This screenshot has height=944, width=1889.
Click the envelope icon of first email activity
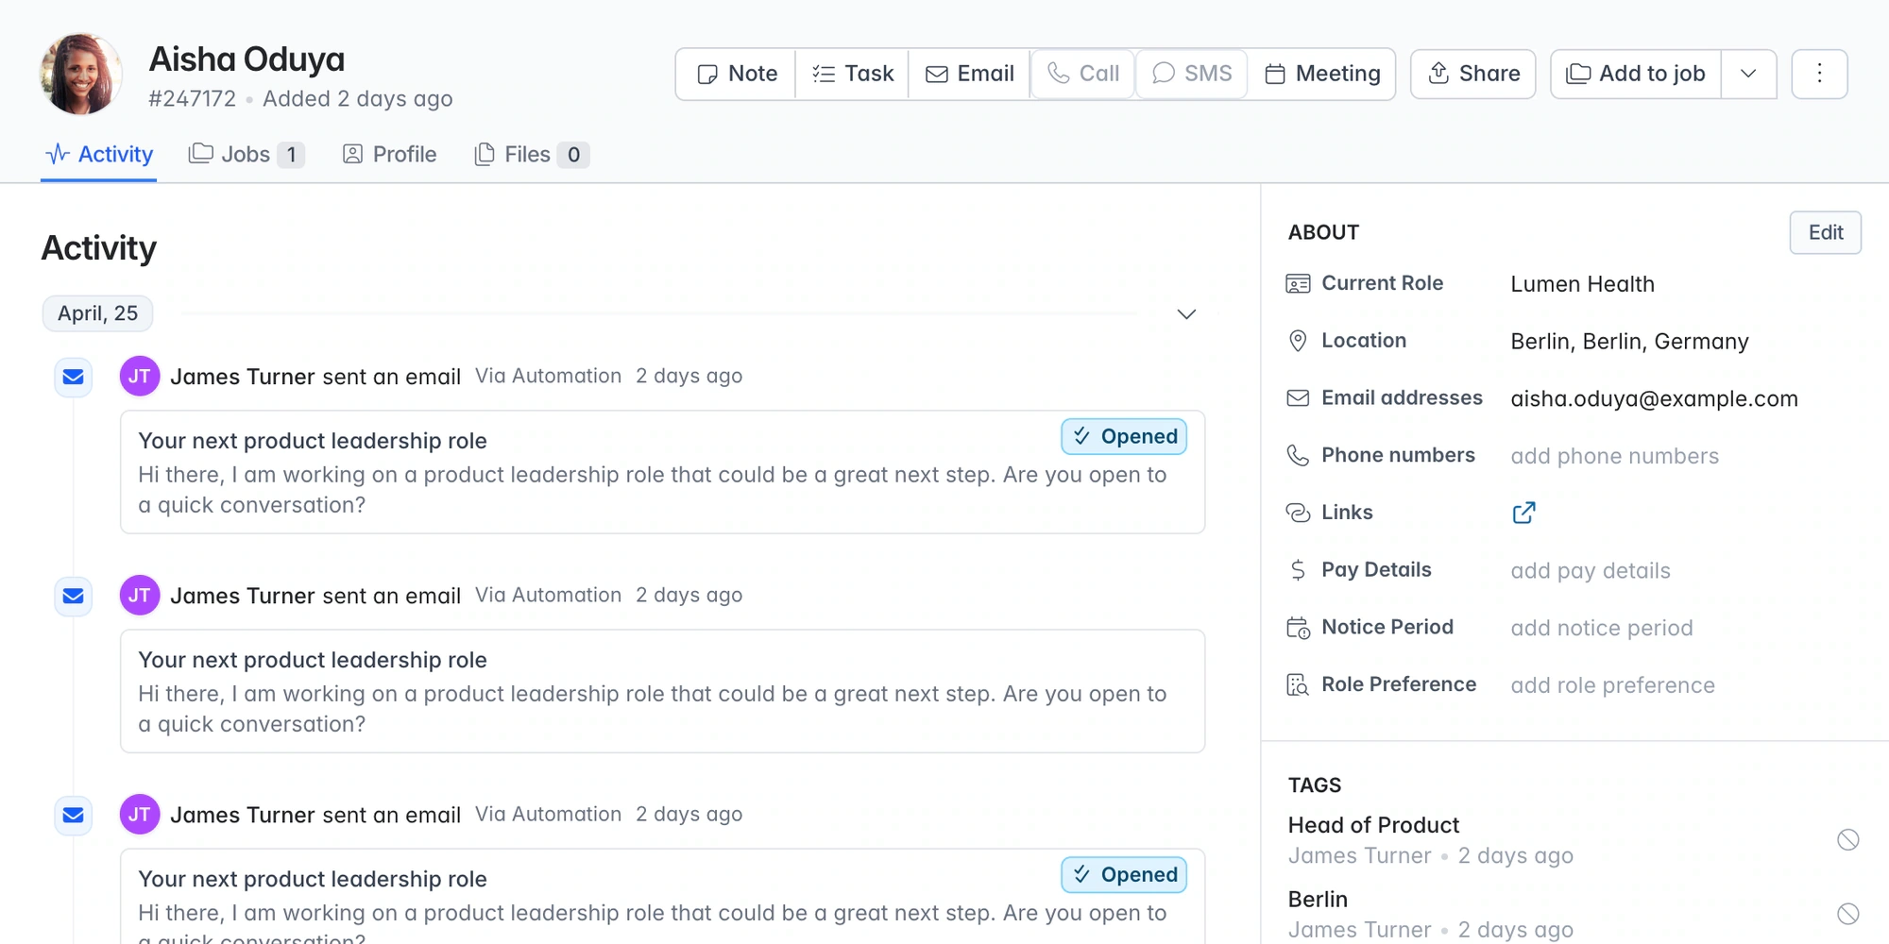[73, 378]
